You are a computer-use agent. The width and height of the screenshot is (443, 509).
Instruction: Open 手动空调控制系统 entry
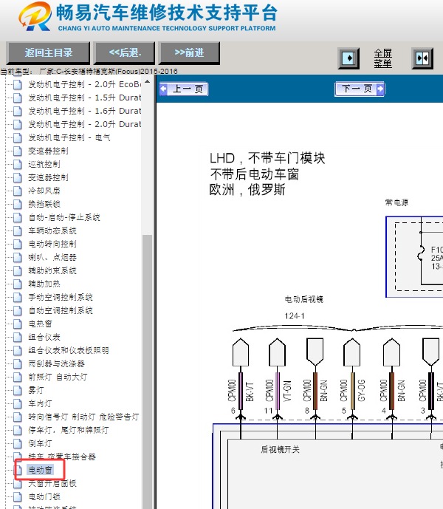61,298
